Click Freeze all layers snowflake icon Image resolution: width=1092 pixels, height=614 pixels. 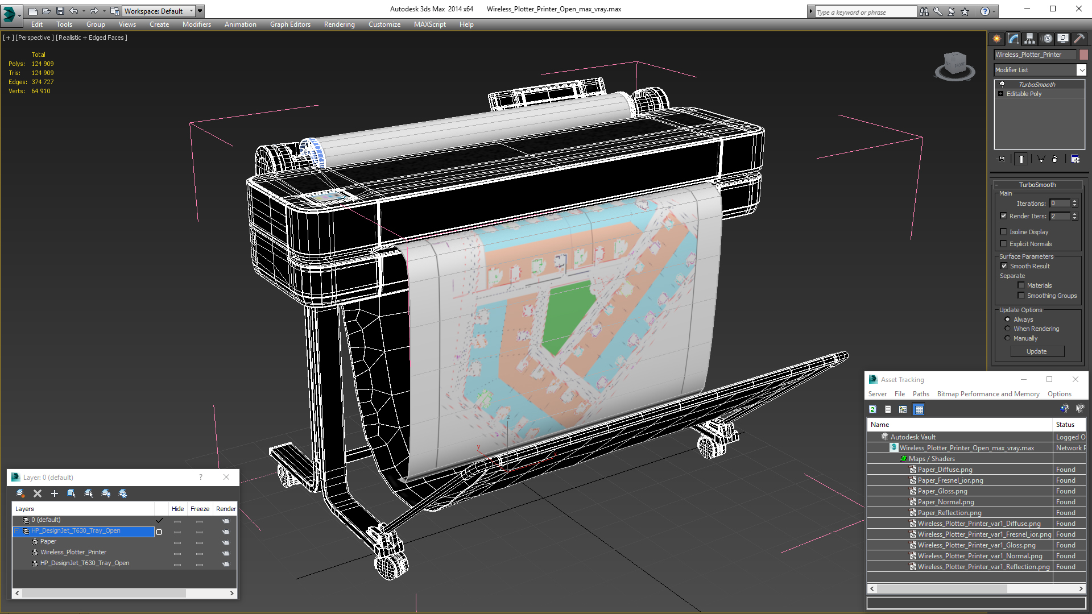[123, 493]
